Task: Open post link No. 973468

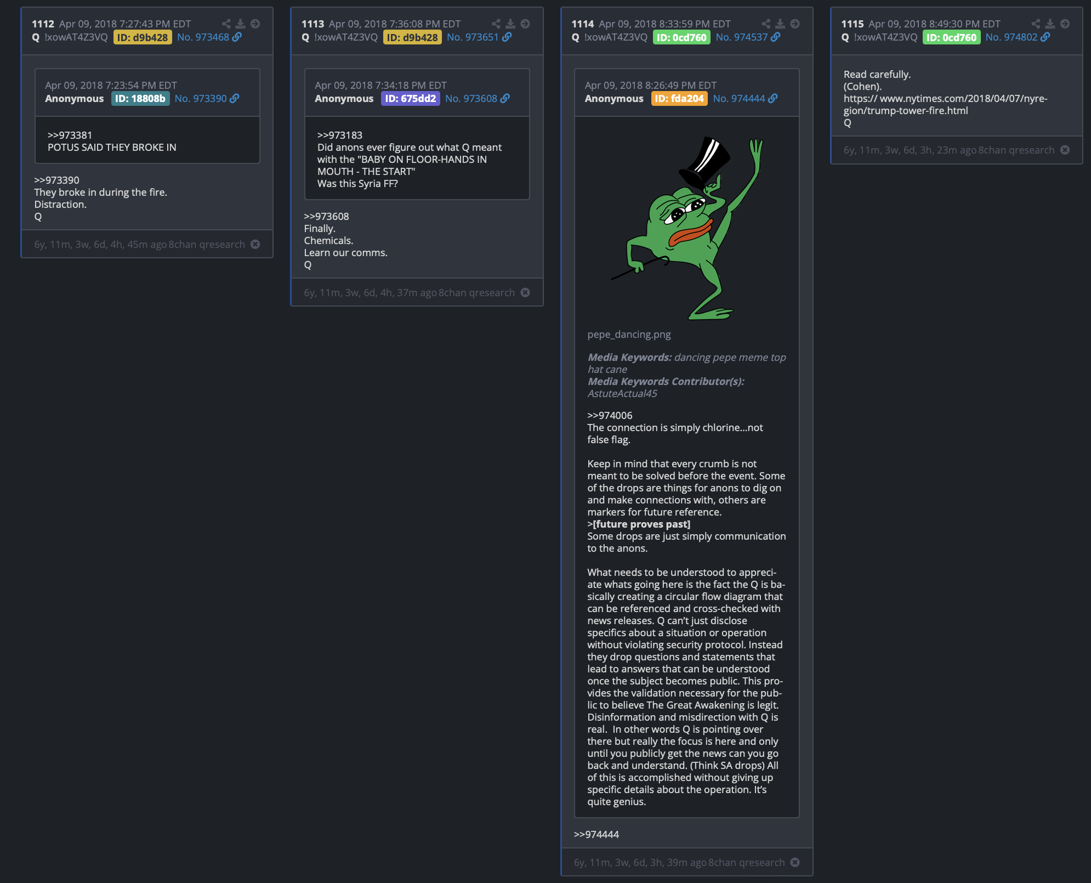Action: 203,37
